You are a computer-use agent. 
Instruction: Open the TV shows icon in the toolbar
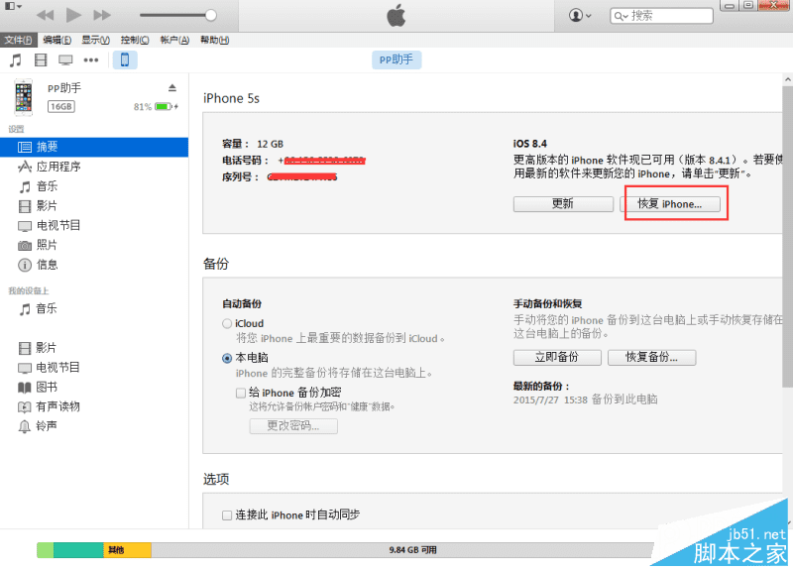point(63,59)
